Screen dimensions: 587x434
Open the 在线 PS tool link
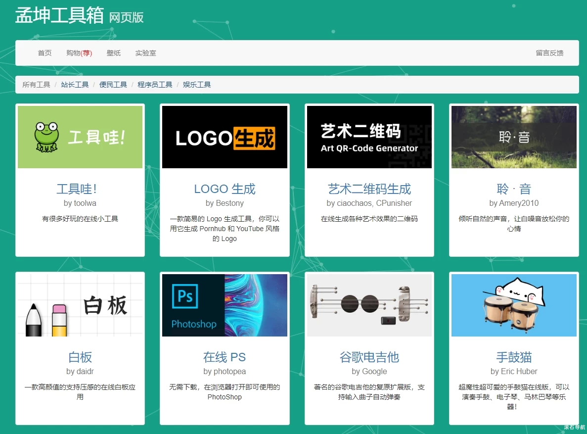point(225,357)
